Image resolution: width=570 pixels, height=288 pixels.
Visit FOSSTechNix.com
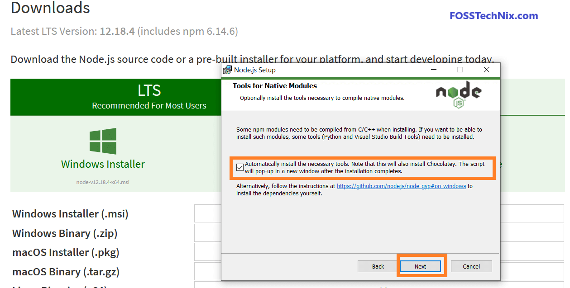(493, 16)
